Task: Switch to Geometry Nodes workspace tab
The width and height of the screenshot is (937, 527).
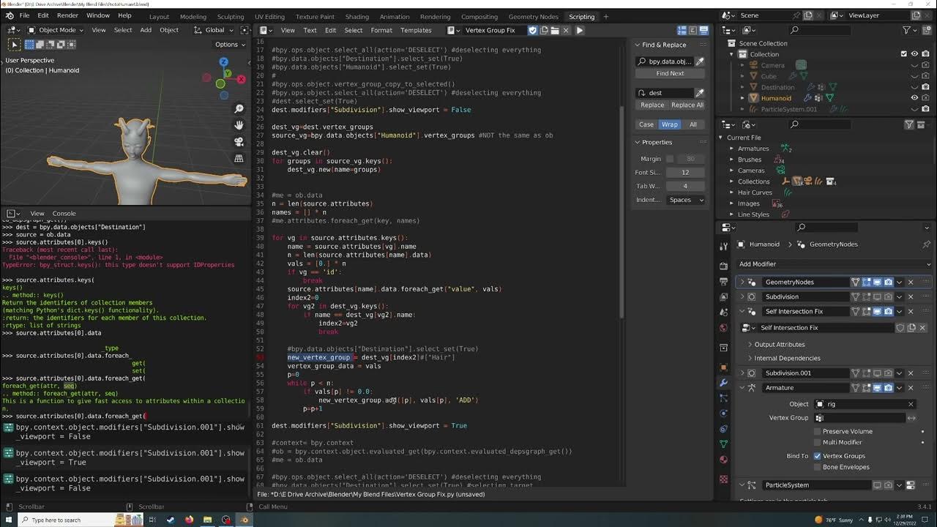Action: [533, 16]
